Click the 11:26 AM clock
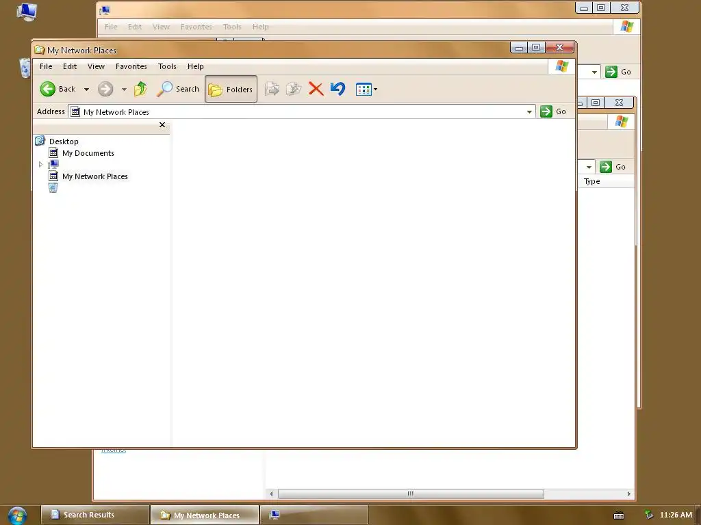Viewport: 701px width, 525px height. coord(676,515)
